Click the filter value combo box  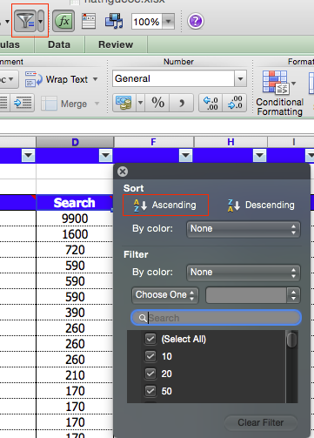(246, 295)
